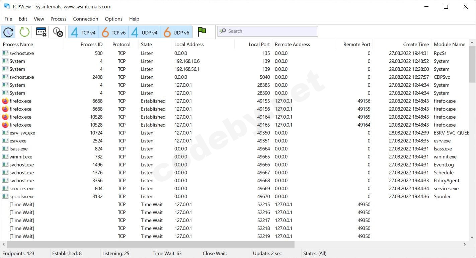Screen dimensions: 476x258
Task: Click the clock with gear options icon
Action: coord(58,32)
